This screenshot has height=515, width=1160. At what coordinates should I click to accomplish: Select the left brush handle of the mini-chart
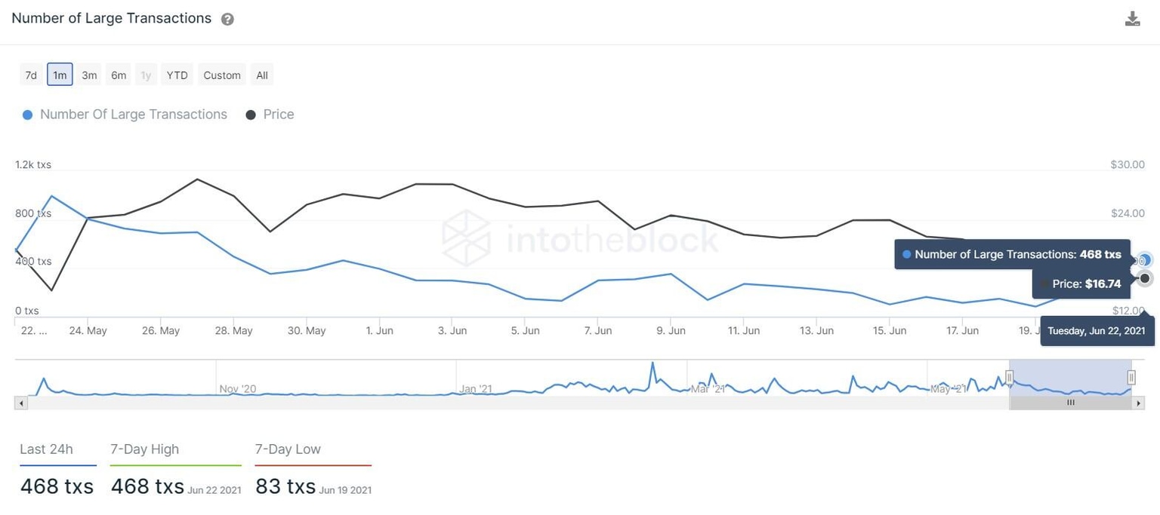tap(1010, 377)
